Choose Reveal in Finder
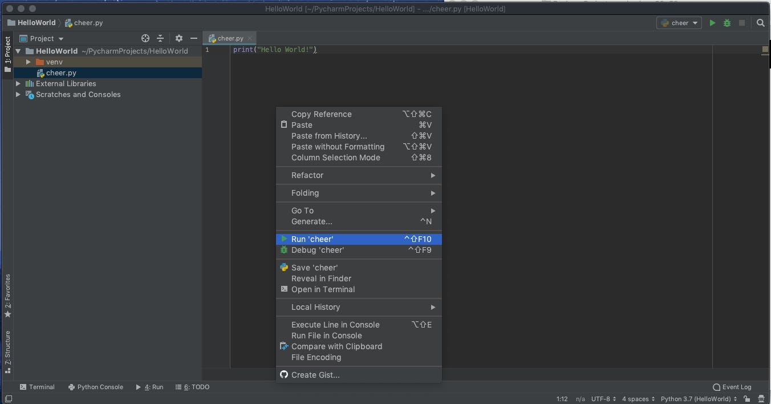 (x=359, y=278)
